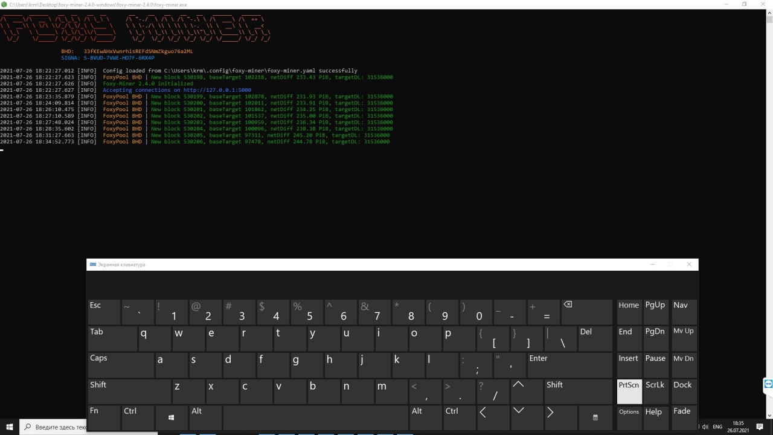The width and height of the screenshot is (773, 435).
Task: Click the q key
Action: 155,338
